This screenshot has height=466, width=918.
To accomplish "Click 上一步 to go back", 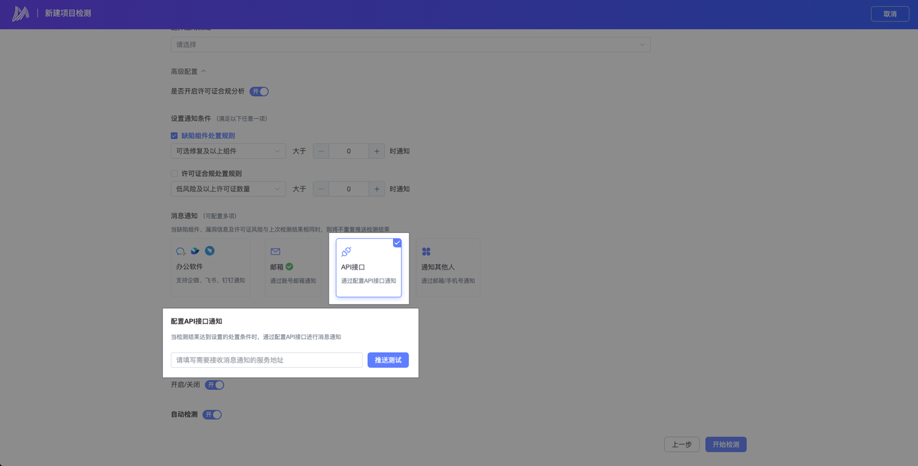I will (x=681, y=444).
